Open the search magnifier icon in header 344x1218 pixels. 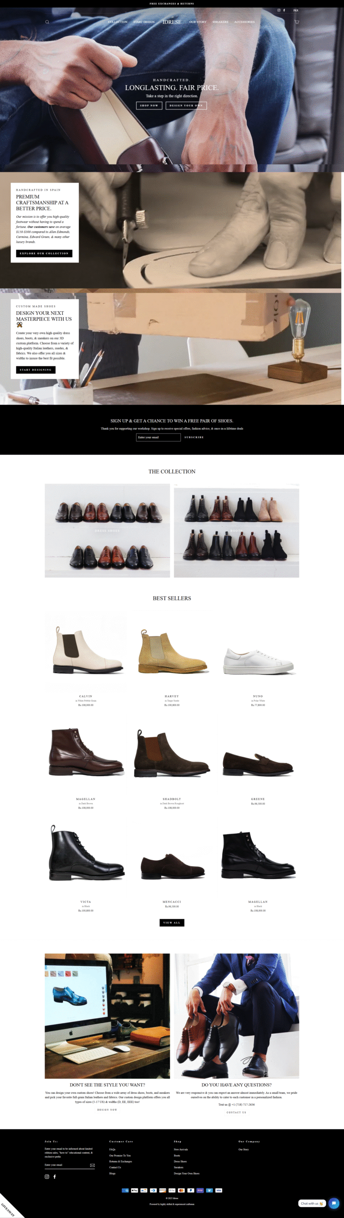click(47, 22)
